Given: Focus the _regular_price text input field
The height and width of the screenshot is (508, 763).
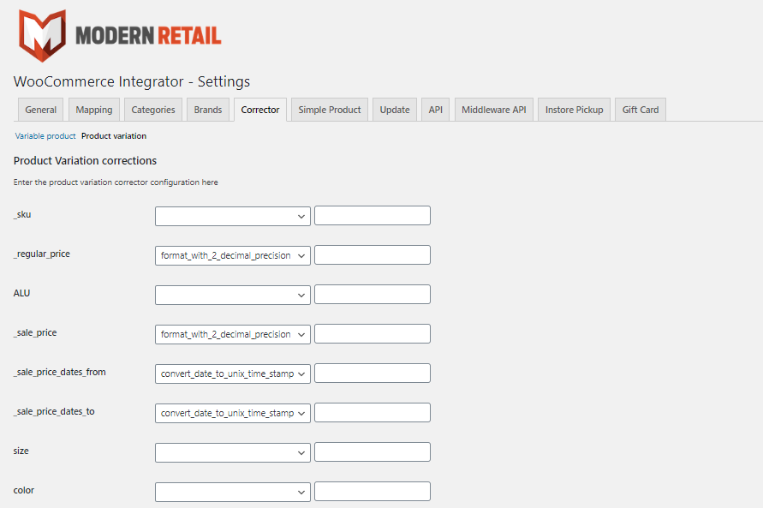Looking at the screenshot, I should [x=373, y=255].
